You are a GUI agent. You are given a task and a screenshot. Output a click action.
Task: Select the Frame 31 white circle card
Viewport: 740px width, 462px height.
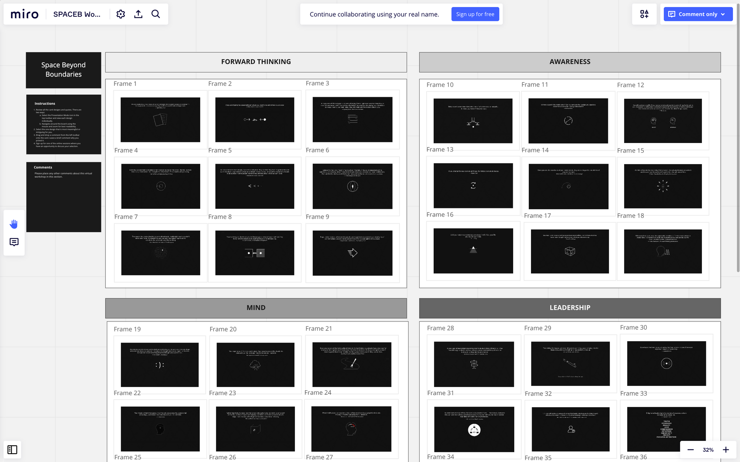pyautogui.click(x=474, y=429)
